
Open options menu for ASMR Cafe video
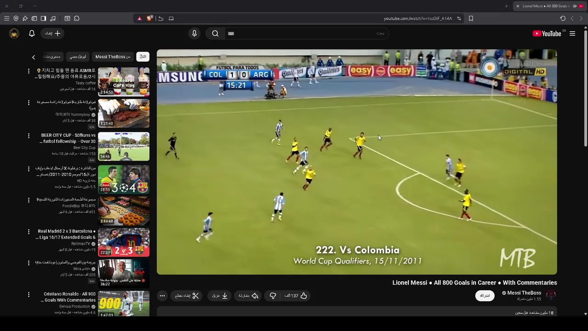pos(28,71)
